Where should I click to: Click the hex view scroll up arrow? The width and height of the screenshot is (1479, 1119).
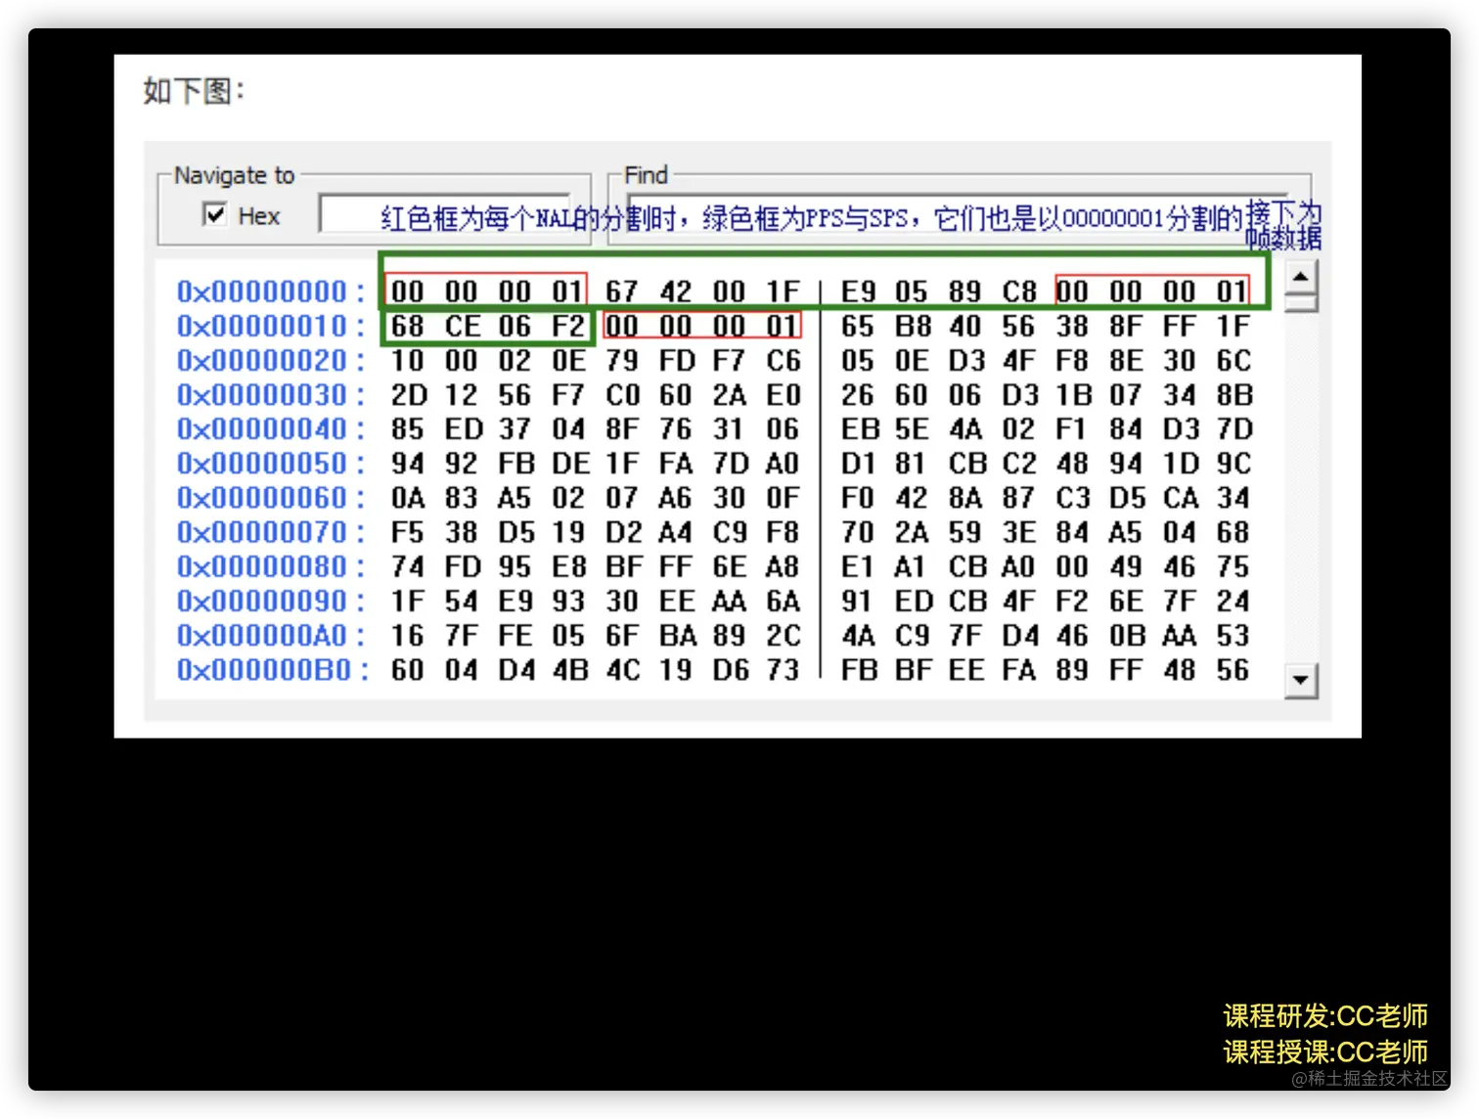(1300, 277)
